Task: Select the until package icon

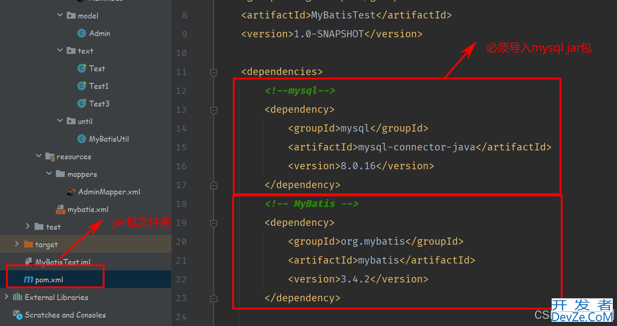Action: [71, 121]
